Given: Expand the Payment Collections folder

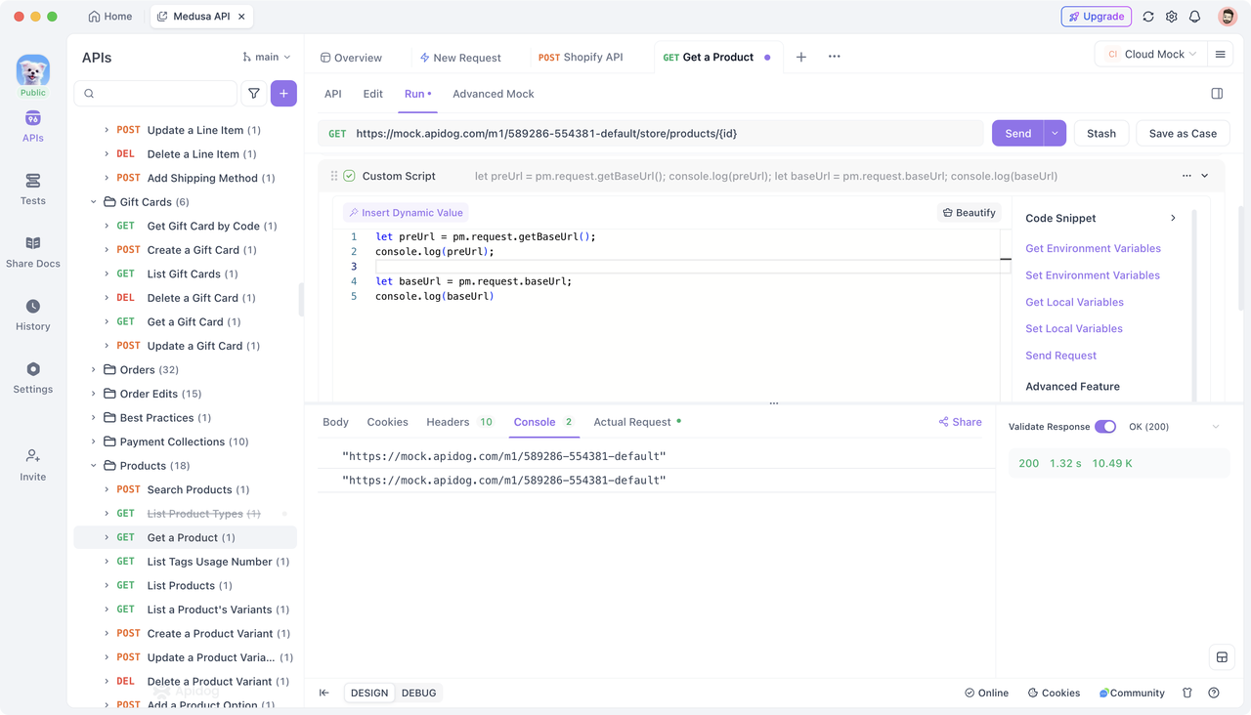Looking at the screenshot, I should 94,442.
